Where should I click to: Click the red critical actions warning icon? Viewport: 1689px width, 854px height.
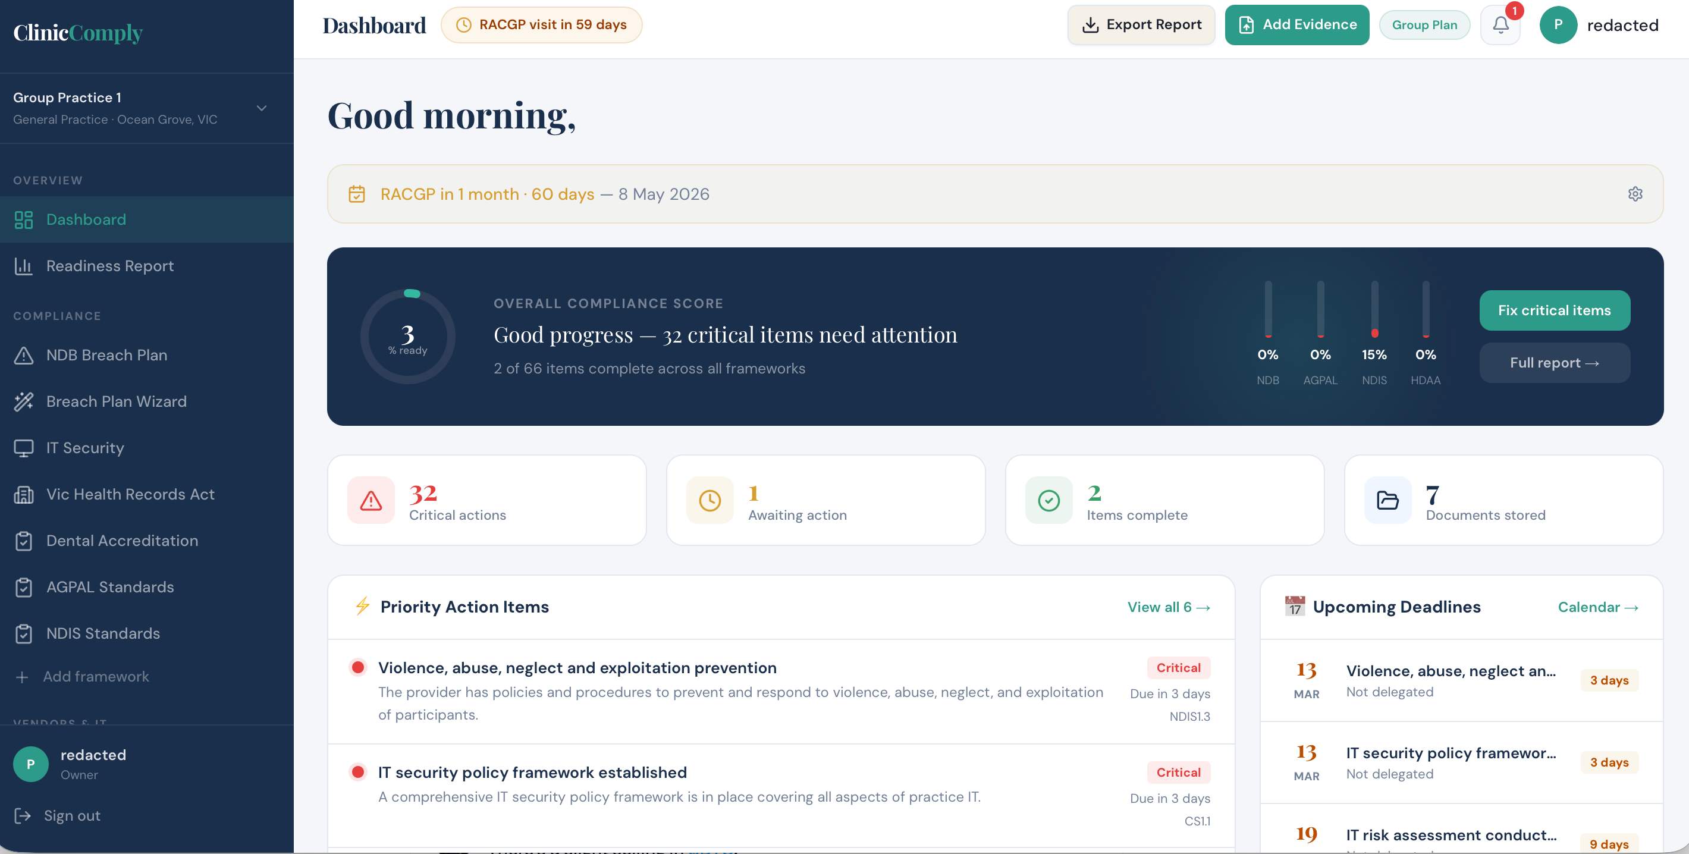click(371, 500)
